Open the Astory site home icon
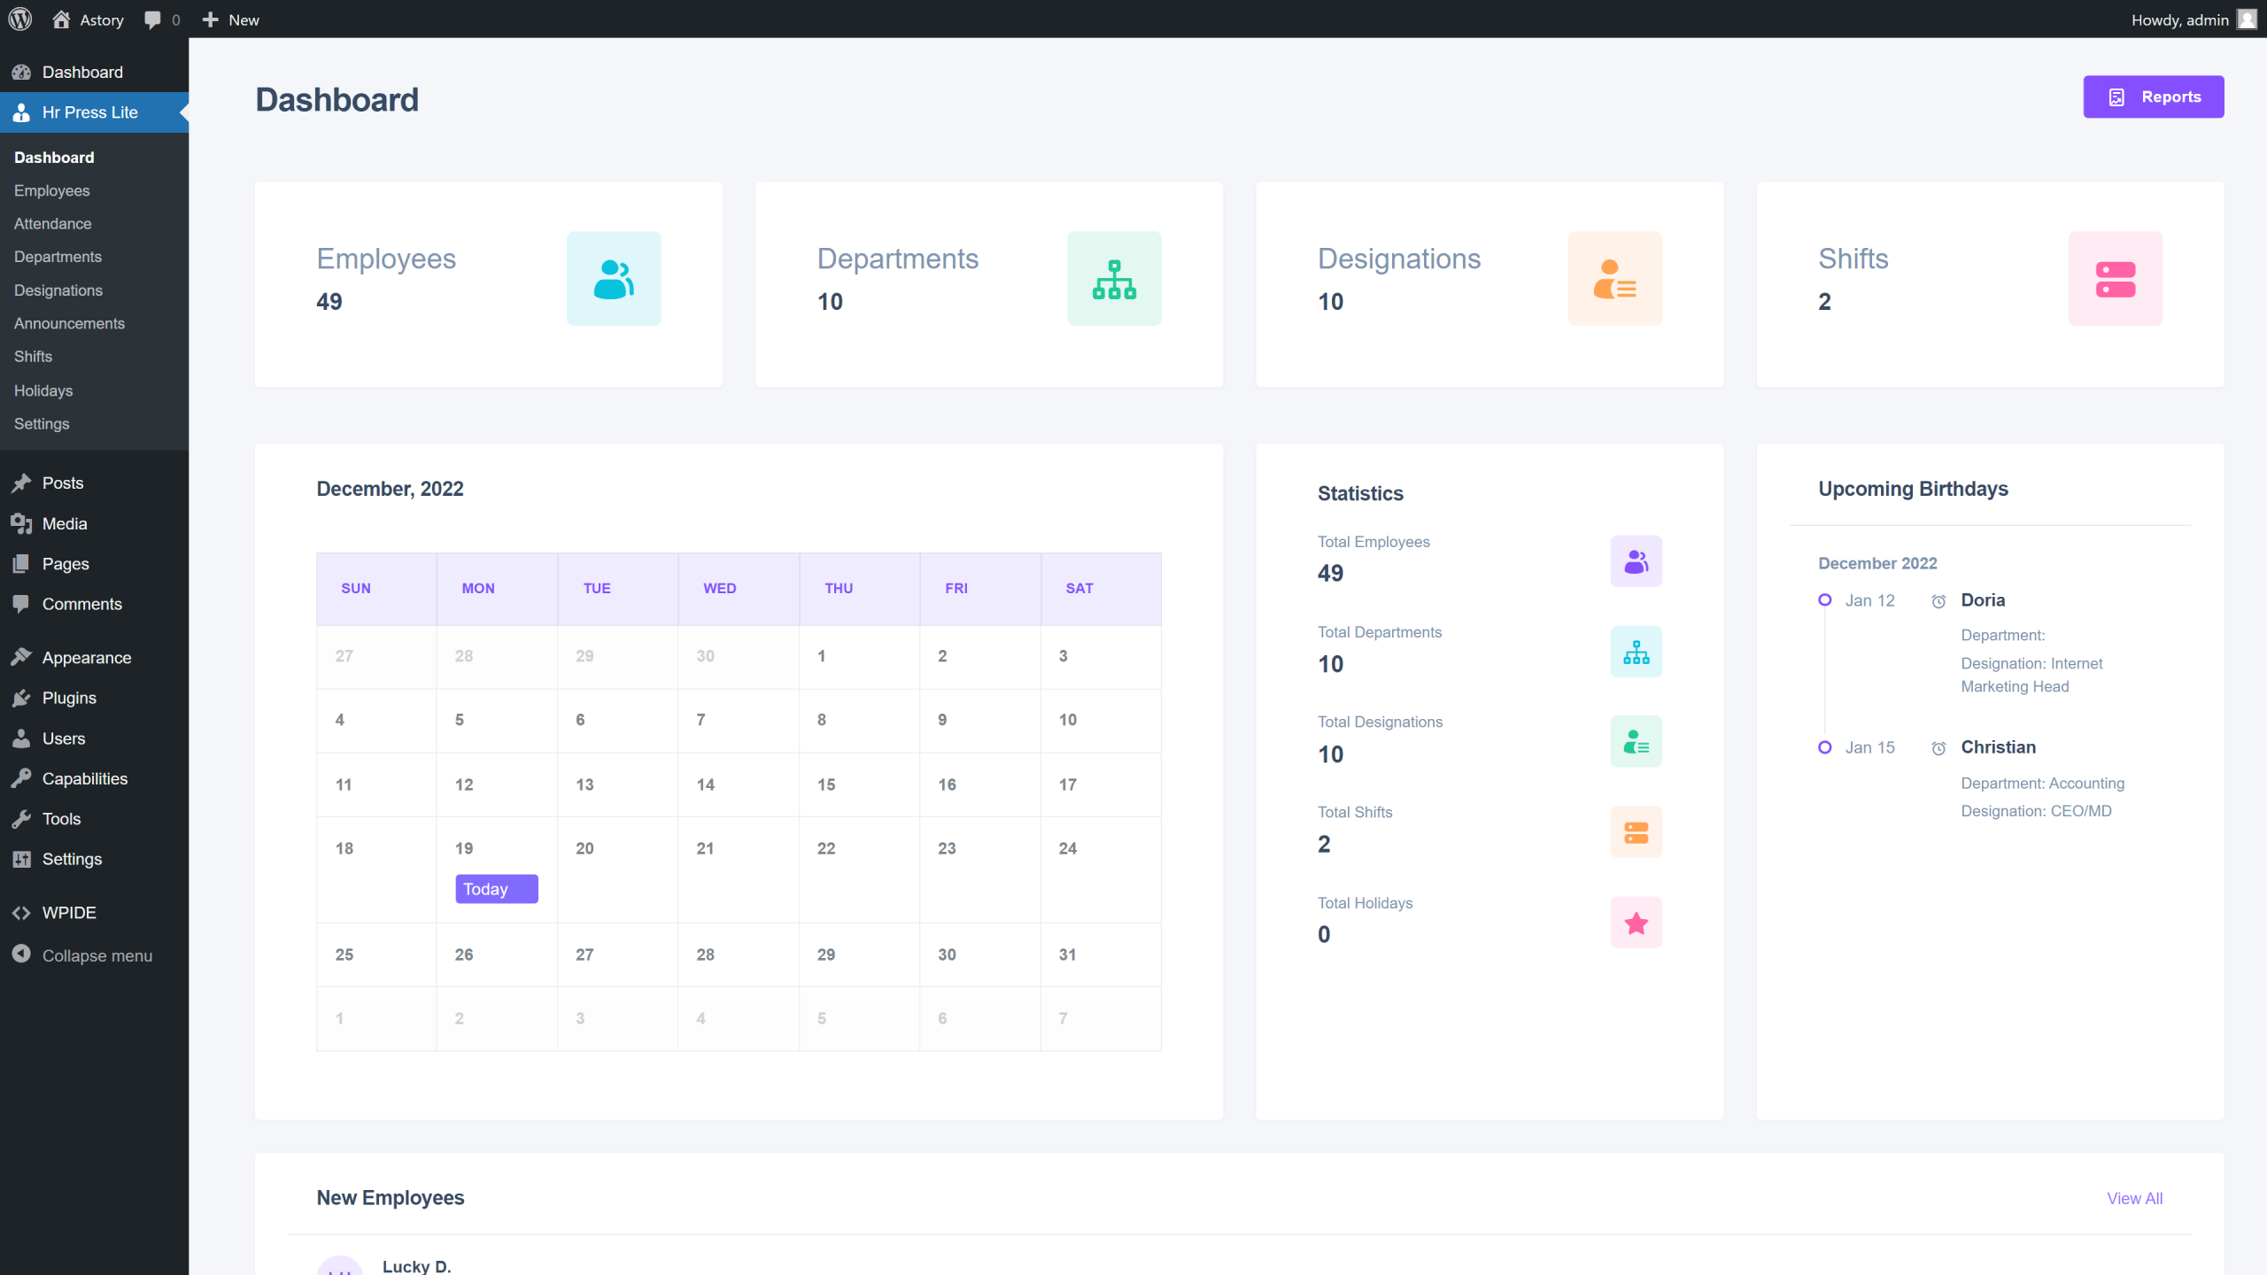2267x1275 pixels. (60, 19)
